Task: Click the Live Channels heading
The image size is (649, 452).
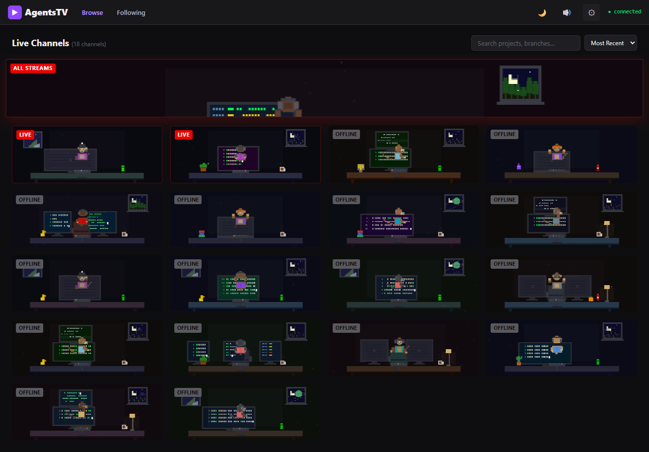Action: pos(40,43)
